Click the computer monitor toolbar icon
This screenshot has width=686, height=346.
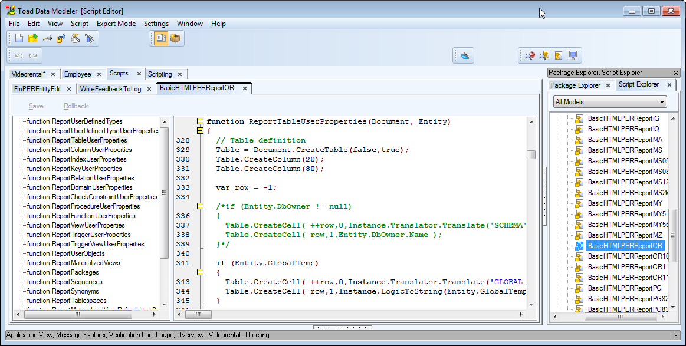572,56
